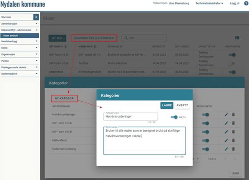Click the AVBRYT button
The width and height of the screenshot is (249, 180).
(182, 105)
